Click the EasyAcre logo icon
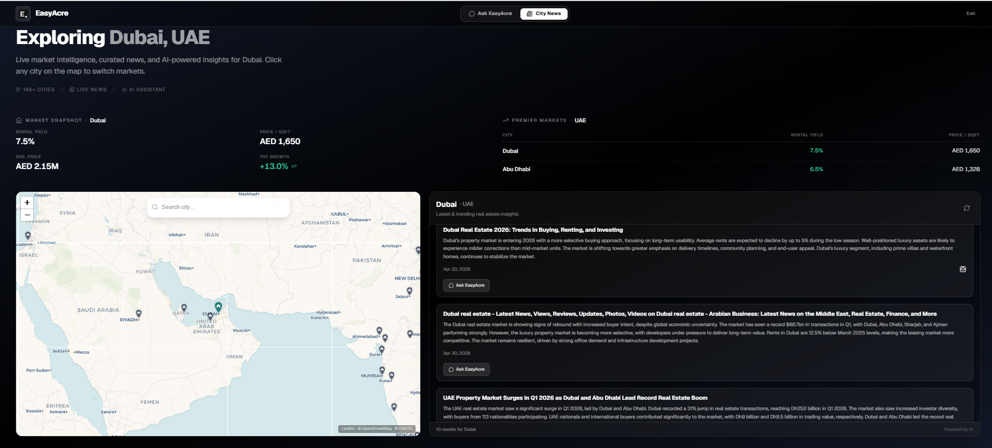The height and width of the screenshot is (448, 992). (x=23, y=14)
